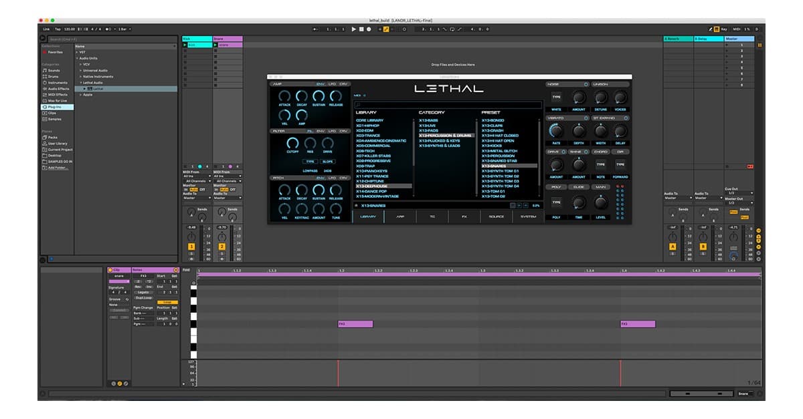The image size is (803, 419).
Task: Click the transport Record button
Action: [369, 29]
